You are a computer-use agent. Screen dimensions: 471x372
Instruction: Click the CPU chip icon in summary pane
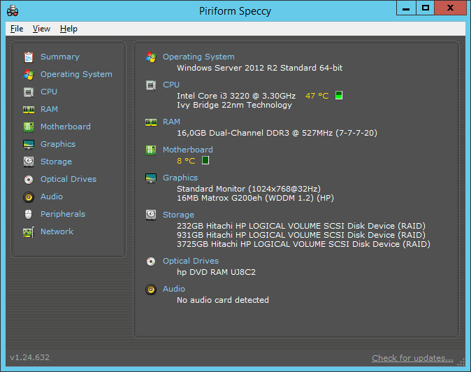[151, 85]
